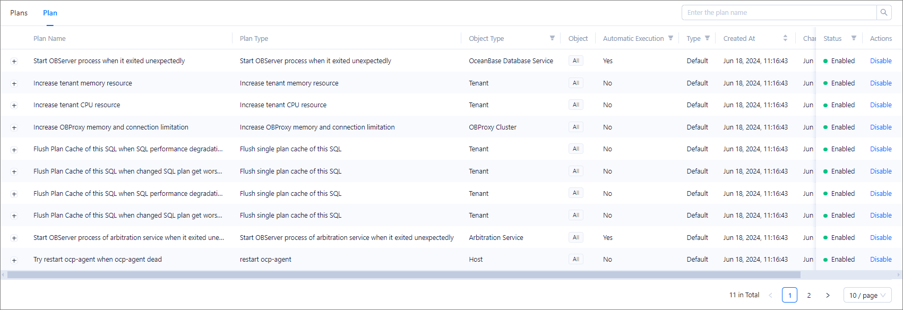903x310 pixels.
Task: Focus the 'Enter the plan name' field
Action: click(x=779, y=13)
